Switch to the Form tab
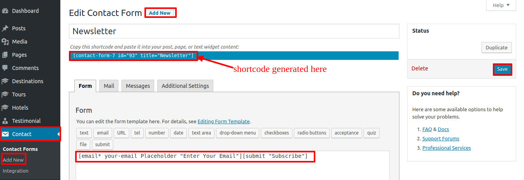This screenshot has height=180, width=524. [85, 86]
